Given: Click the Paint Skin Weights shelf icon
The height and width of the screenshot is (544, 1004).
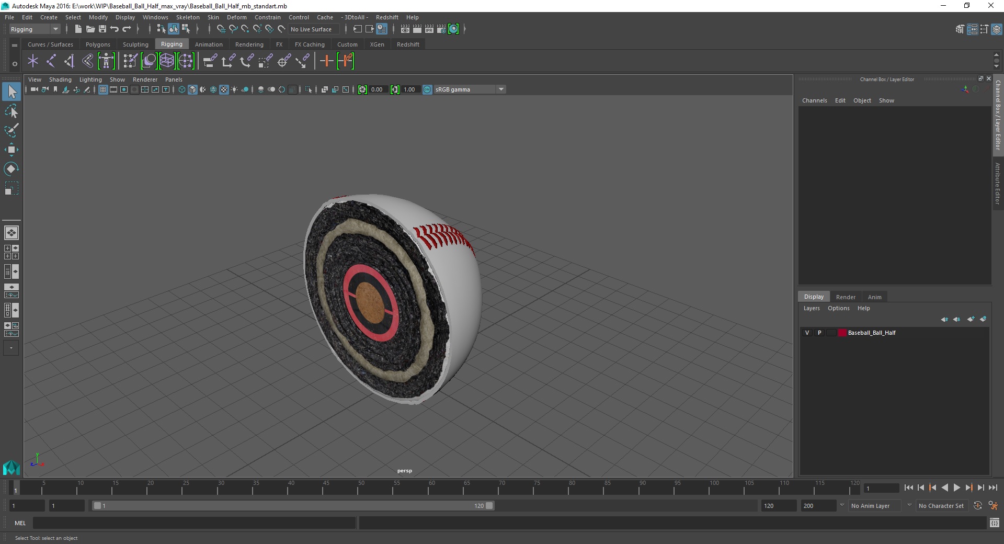Looking at the screenshot, I should tap(130, 61).
